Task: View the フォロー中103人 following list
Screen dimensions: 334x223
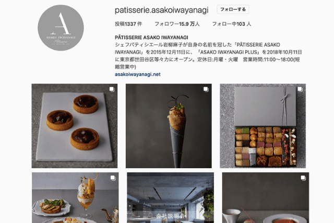Action: click(x=232, y=24)
